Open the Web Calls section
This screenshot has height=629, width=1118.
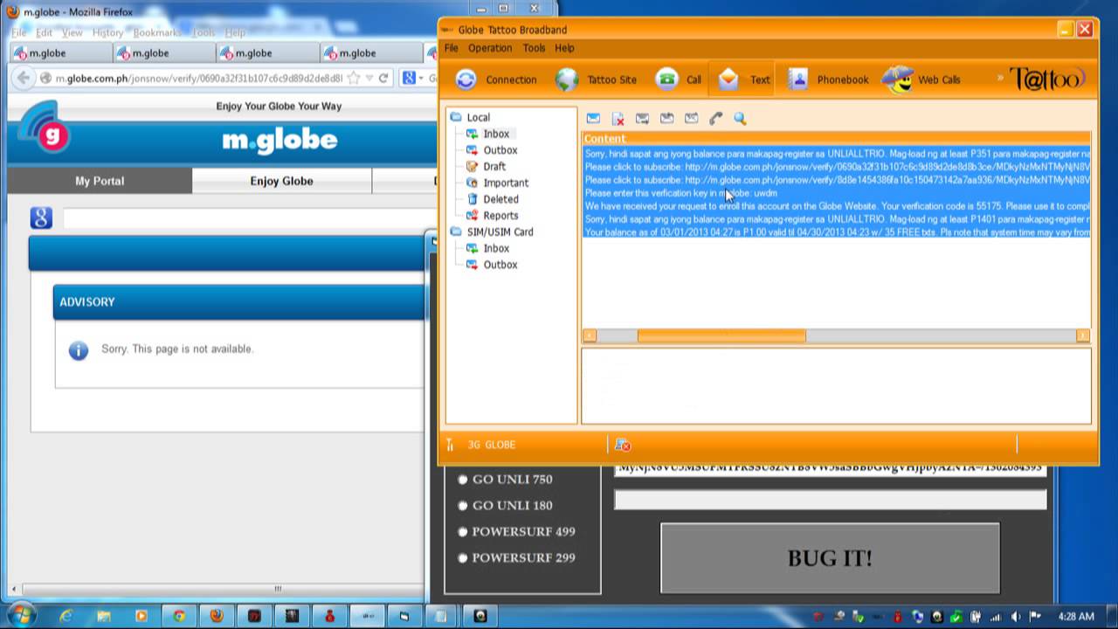pos(921,79)
